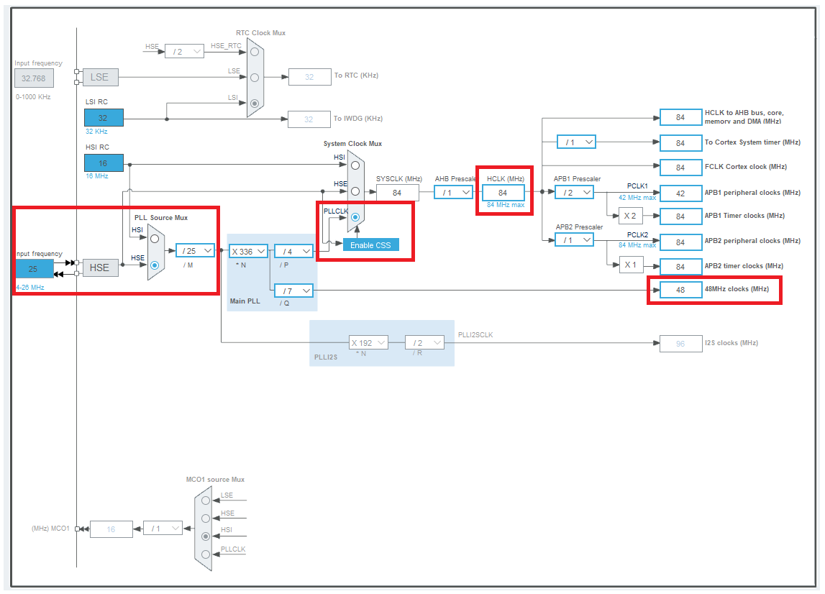825x594 pixels.
Task: Select HSE radio in PLL Source Mux
Action: [x=155, y=265]
